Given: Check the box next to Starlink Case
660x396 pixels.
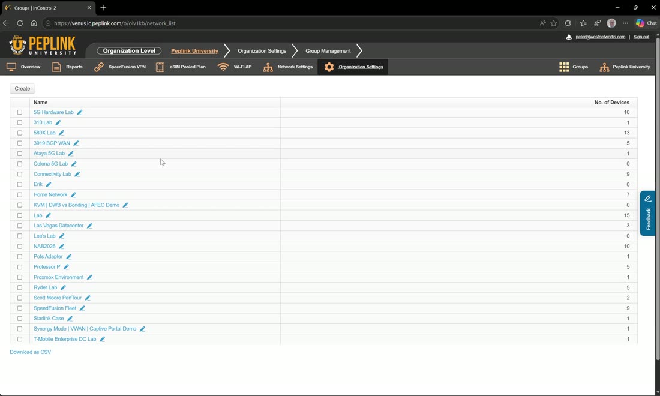Looking at the screenshot, I should pyautogui.click(x=20, y=319).
